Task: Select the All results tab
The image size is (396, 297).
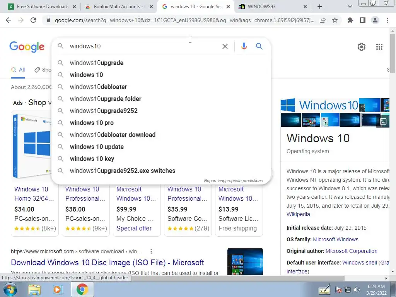Action: 18,70
